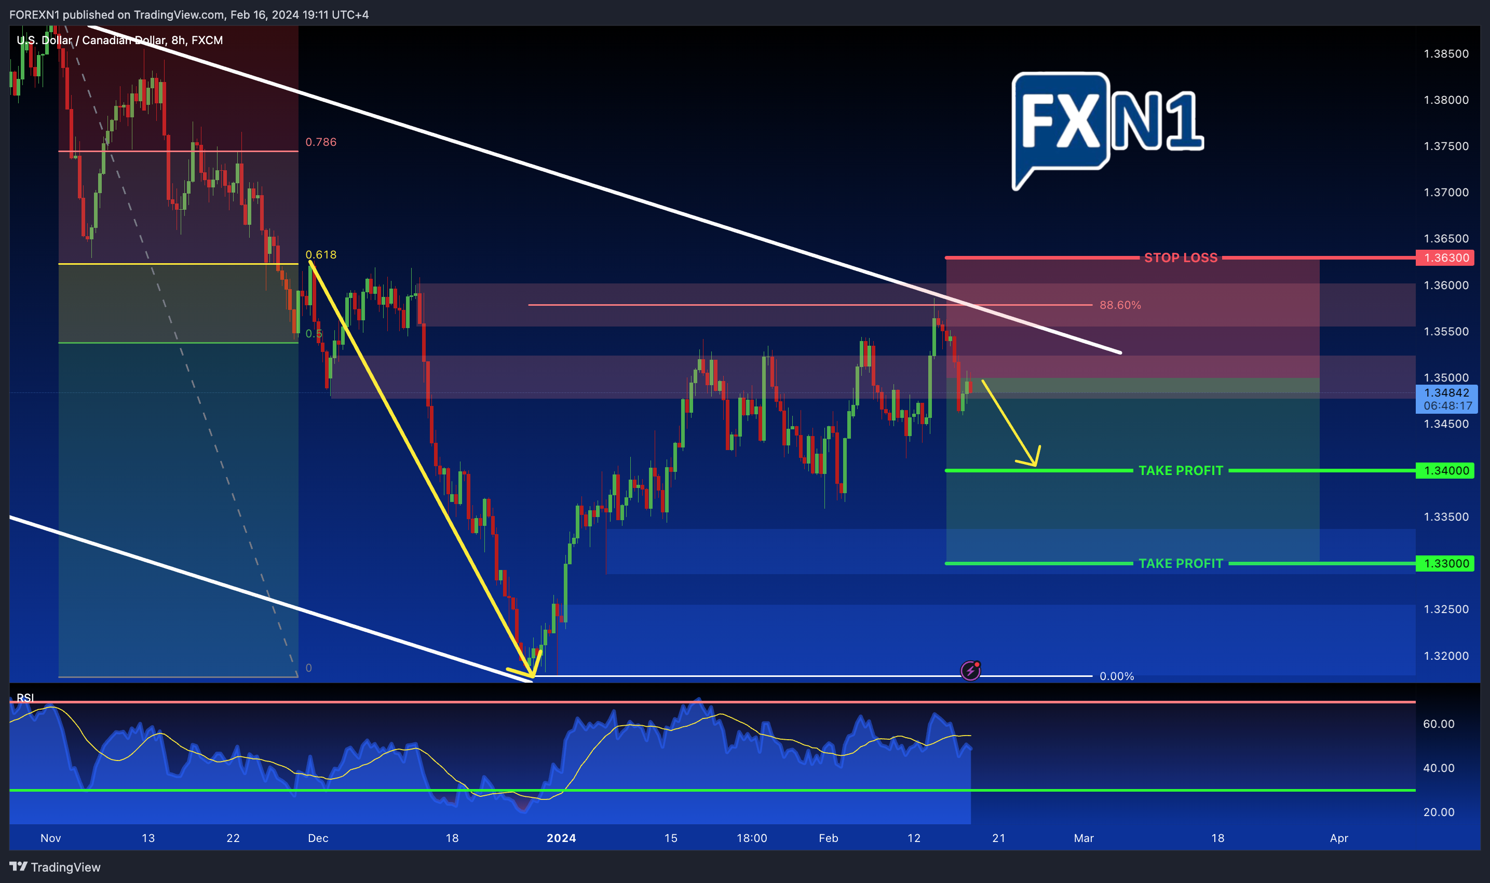Click the Feb label on time axis
Viewport: 1490px width, 883px height.
(828, 838)
